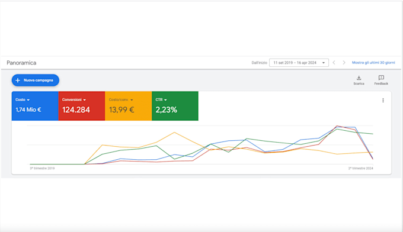
Task: Click the 3° trimestre 2019 axis label
Action: [42, 168]
